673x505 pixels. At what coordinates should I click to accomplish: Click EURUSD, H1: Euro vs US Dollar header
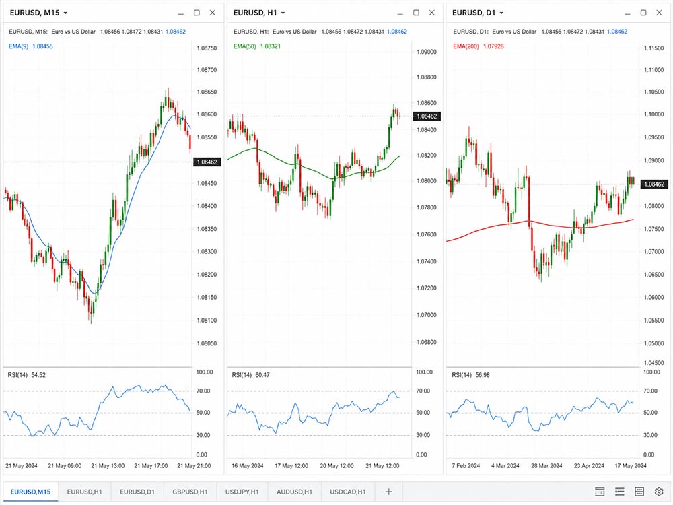pyautogui.click(x=275, y=32)
